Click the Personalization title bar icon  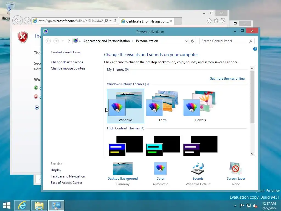pos(46,31)
